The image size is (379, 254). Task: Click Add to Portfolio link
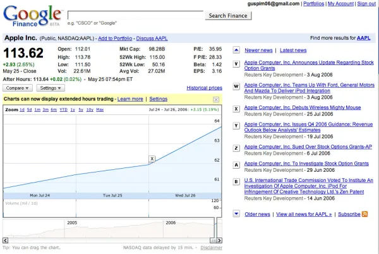[x=115, y=39]
